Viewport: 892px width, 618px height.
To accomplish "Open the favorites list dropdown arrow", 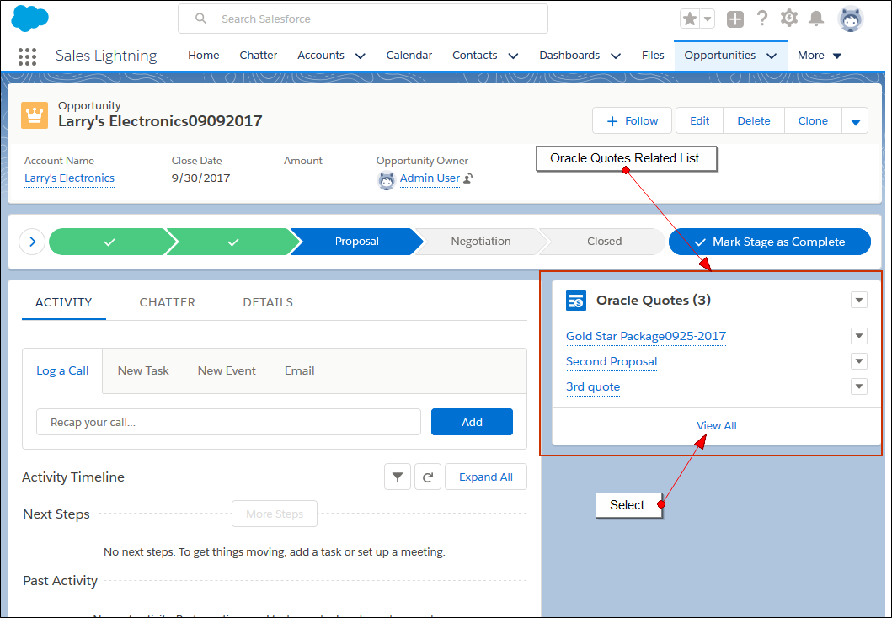I will click(x=708, y=19).
